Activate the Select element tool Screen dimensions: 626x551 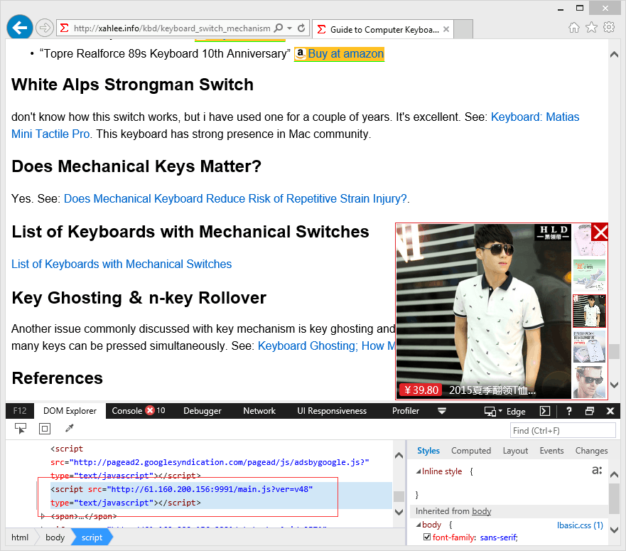pos(21,429)
